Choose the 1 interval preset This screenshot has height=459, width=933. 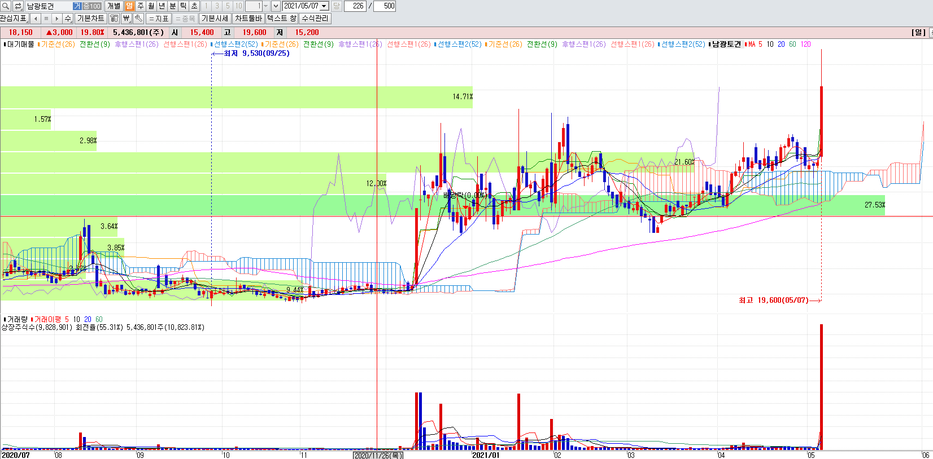pyautogui.click(x=206, y=6)
